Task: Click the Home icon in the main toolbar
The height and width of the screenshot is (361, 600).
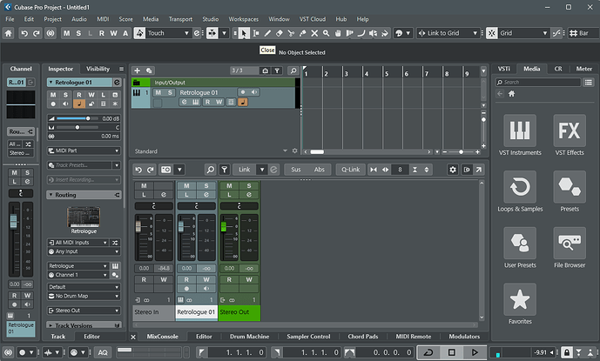Action: [8, 33]
